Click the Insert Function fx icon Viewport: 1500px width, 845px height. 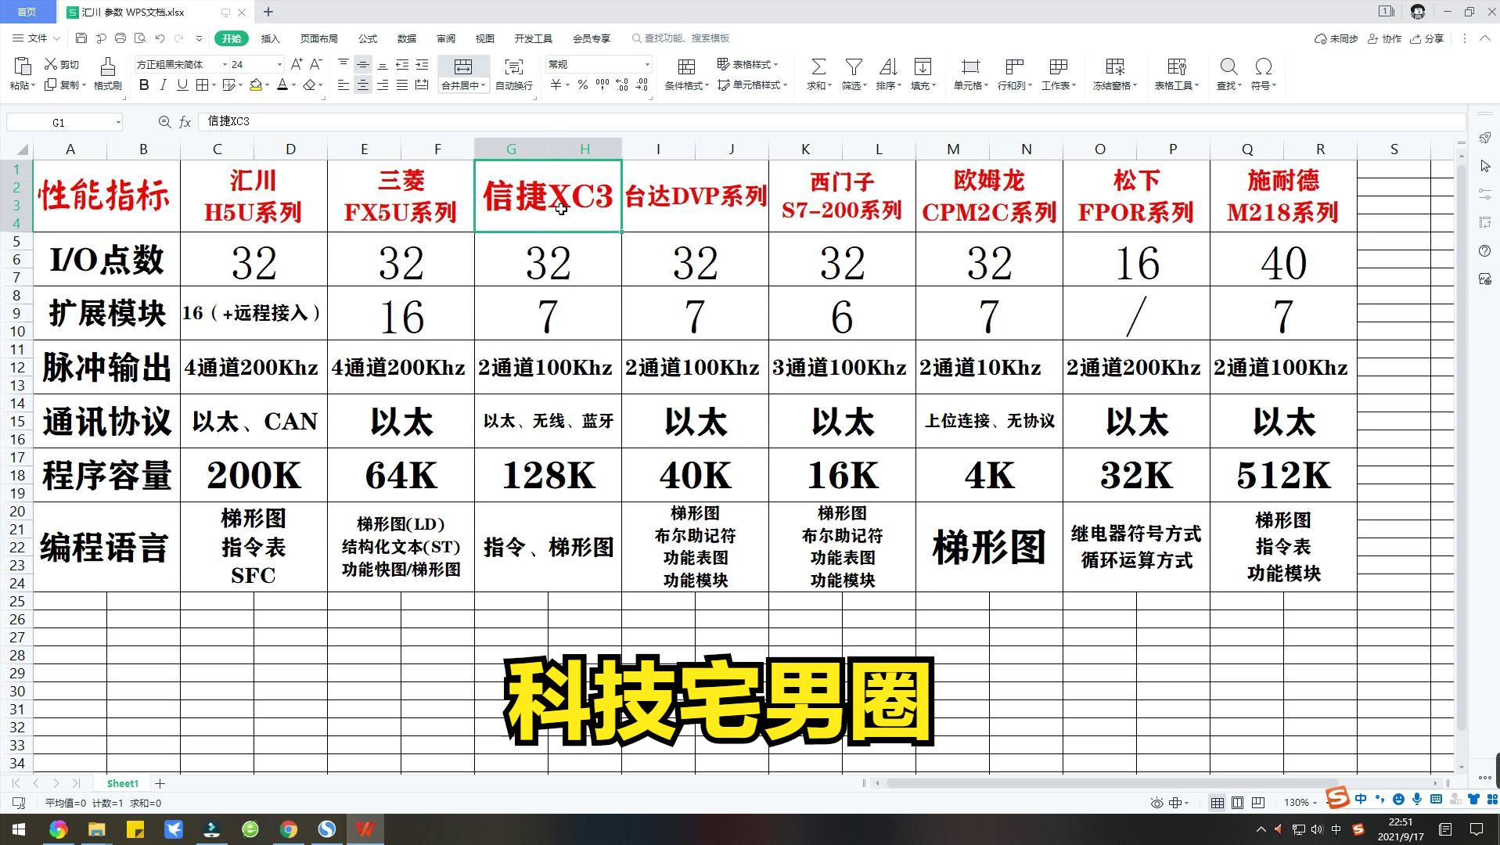pos(185,122)
